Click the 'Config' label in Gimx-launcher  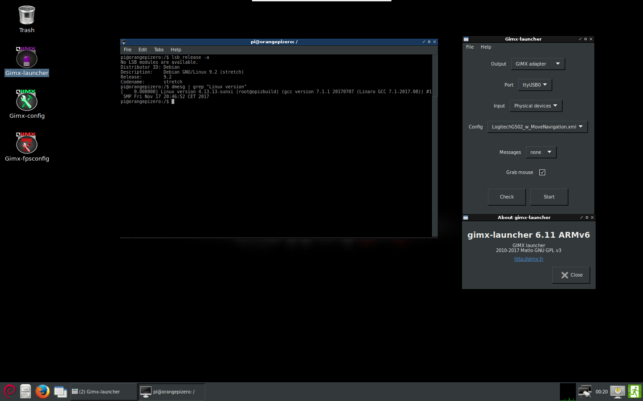475,127
